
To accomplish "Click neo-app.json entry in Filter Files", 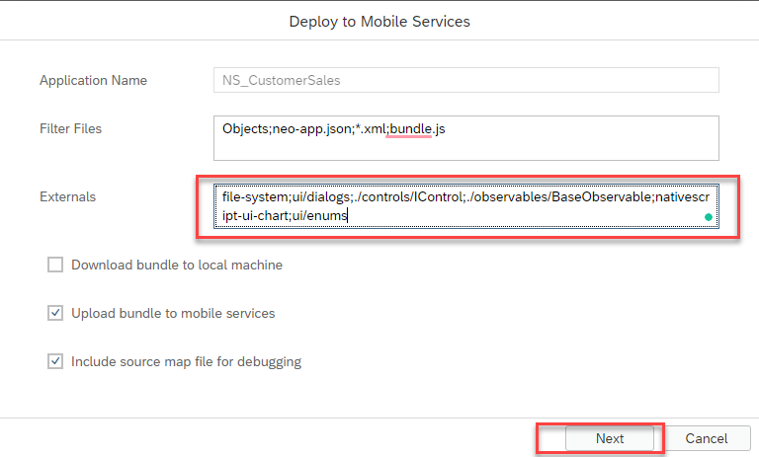I will pos(311,129).
